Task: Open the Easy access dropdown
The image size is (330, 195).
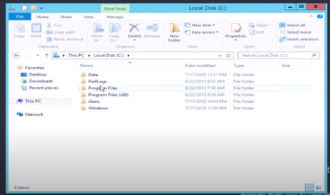Action: 202,32
